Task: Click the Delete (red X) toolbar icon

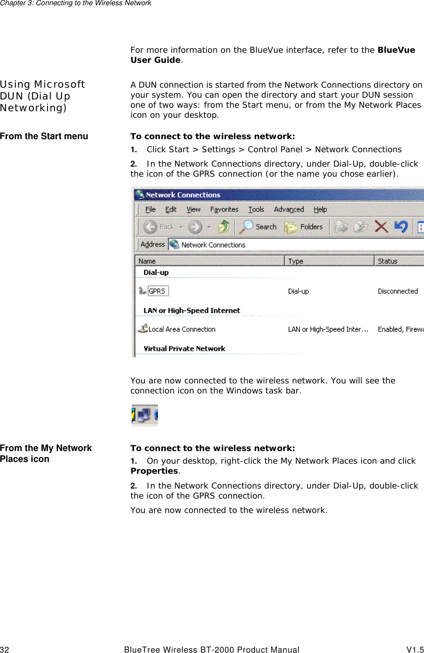Action: [x=380, y=226]
